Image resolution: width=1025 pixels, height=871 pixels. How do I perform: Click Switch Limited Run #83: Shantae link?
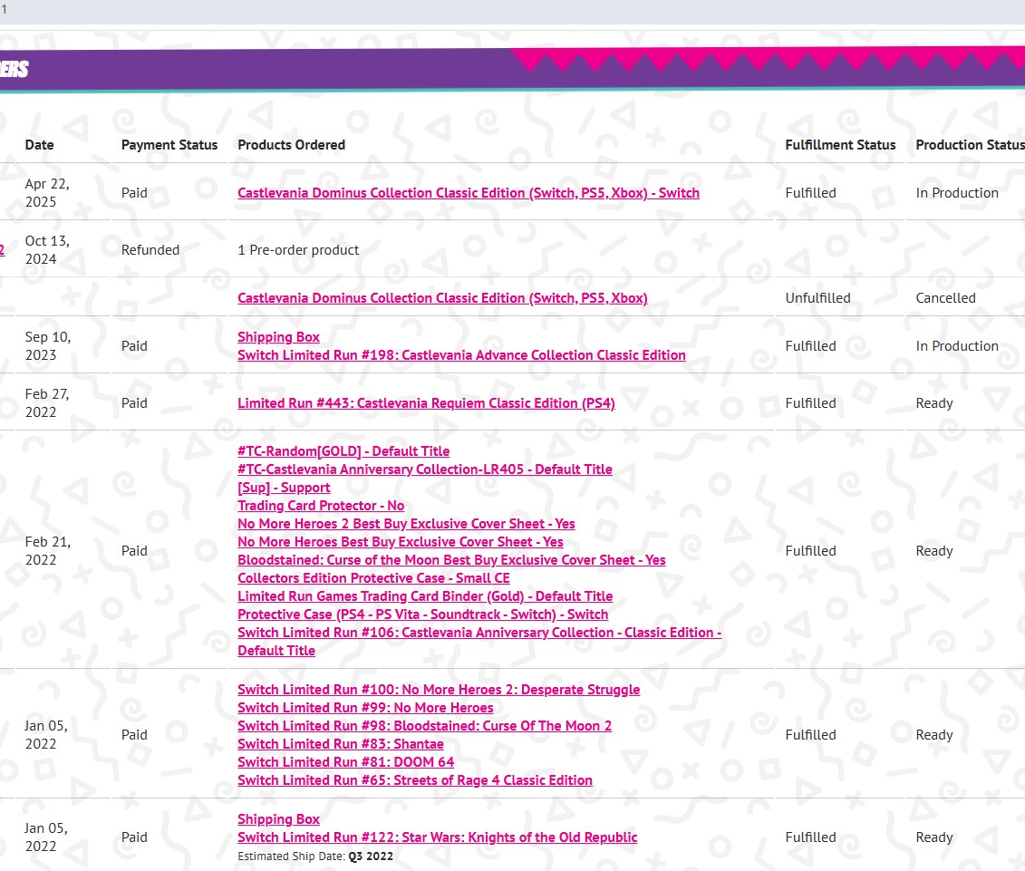tap(341, 744)
